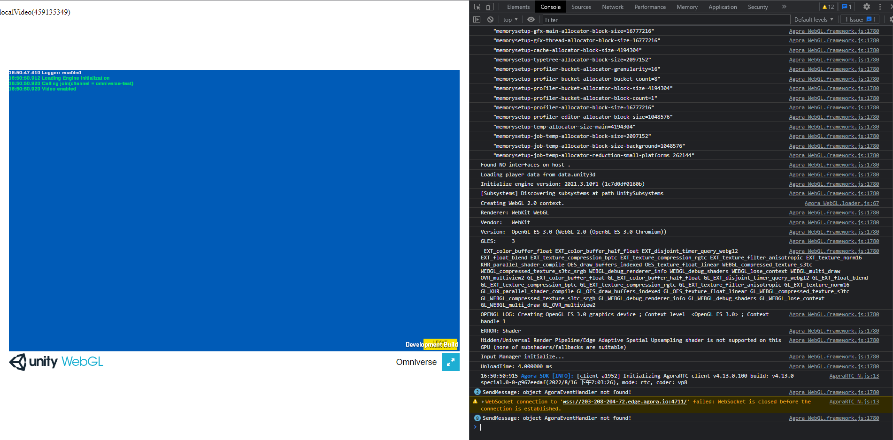This screenshot has width=893, height=440.
Task: Show the console sidebar panel
Action: click(477, 19)
